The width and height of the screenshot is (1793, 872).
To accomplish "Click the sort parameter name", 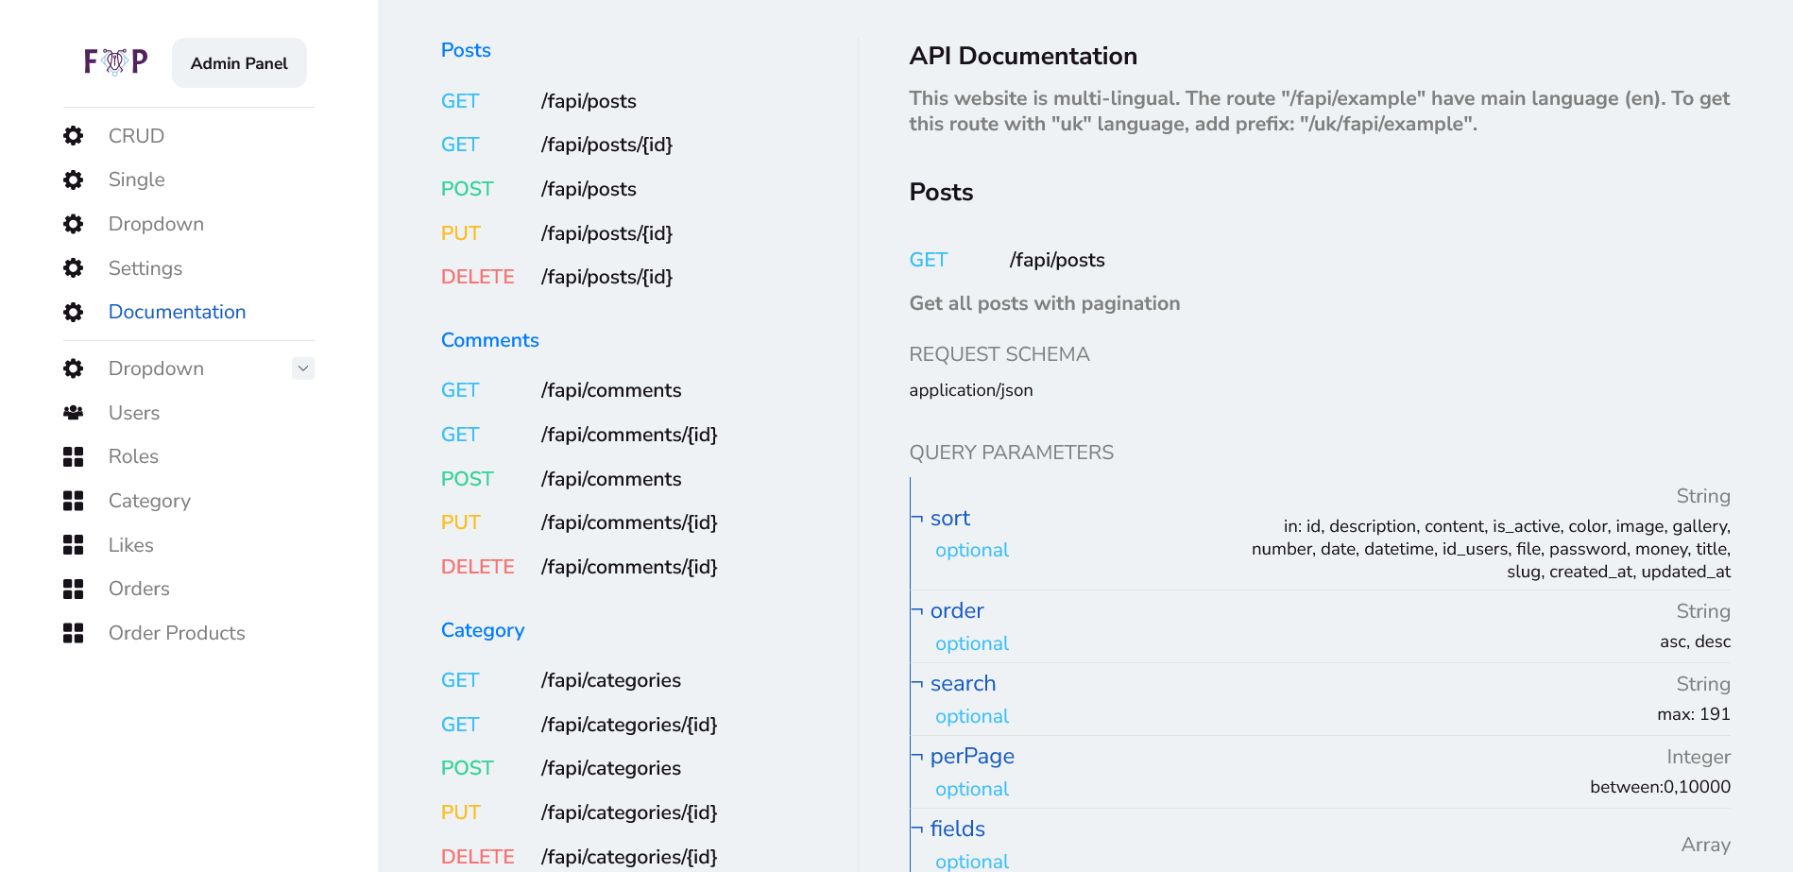I will click(950, 518).
